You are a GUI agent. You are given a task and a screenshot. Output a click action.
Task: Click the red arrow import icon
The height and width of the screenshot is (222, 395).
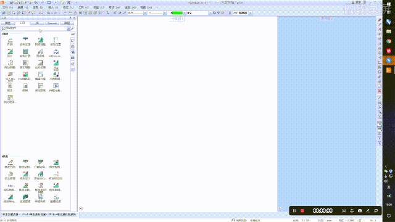pyautogui.click(x=10, y=75)
